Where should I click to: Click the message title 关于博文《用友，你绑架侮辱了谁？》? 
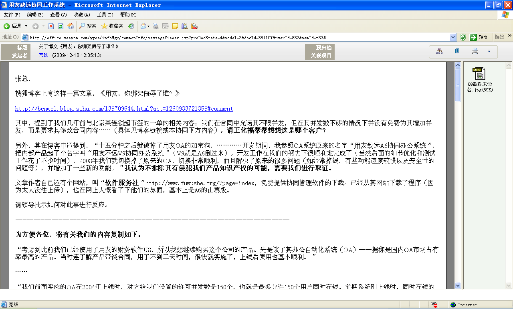(79, 46)
